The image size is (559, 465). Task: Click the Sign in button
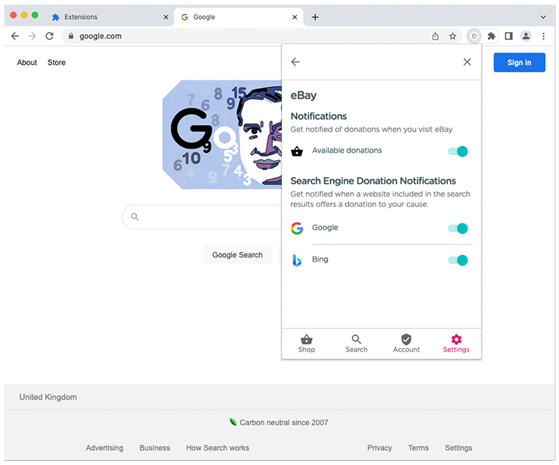tap(519, 62)
